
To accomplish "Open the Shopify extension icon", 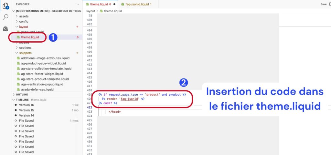I will click(x=5, y=28).
